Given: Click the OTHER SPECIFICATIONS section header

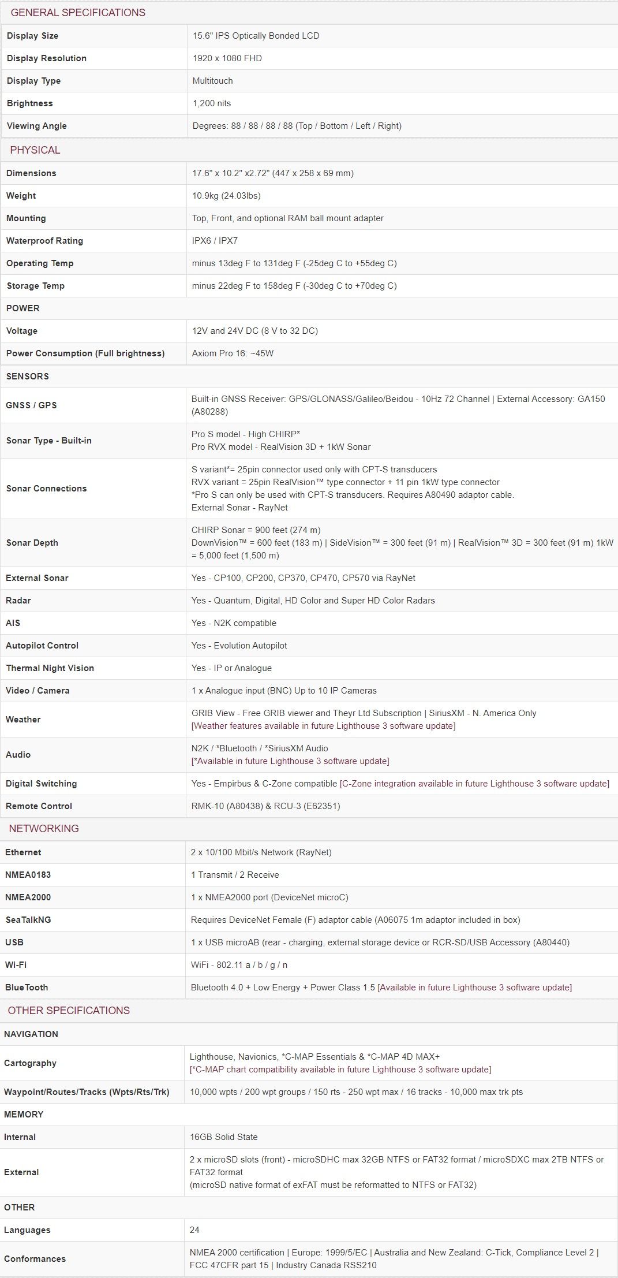Looking at the screenshot, I should pyautogui.click(x=69, y=1011).
